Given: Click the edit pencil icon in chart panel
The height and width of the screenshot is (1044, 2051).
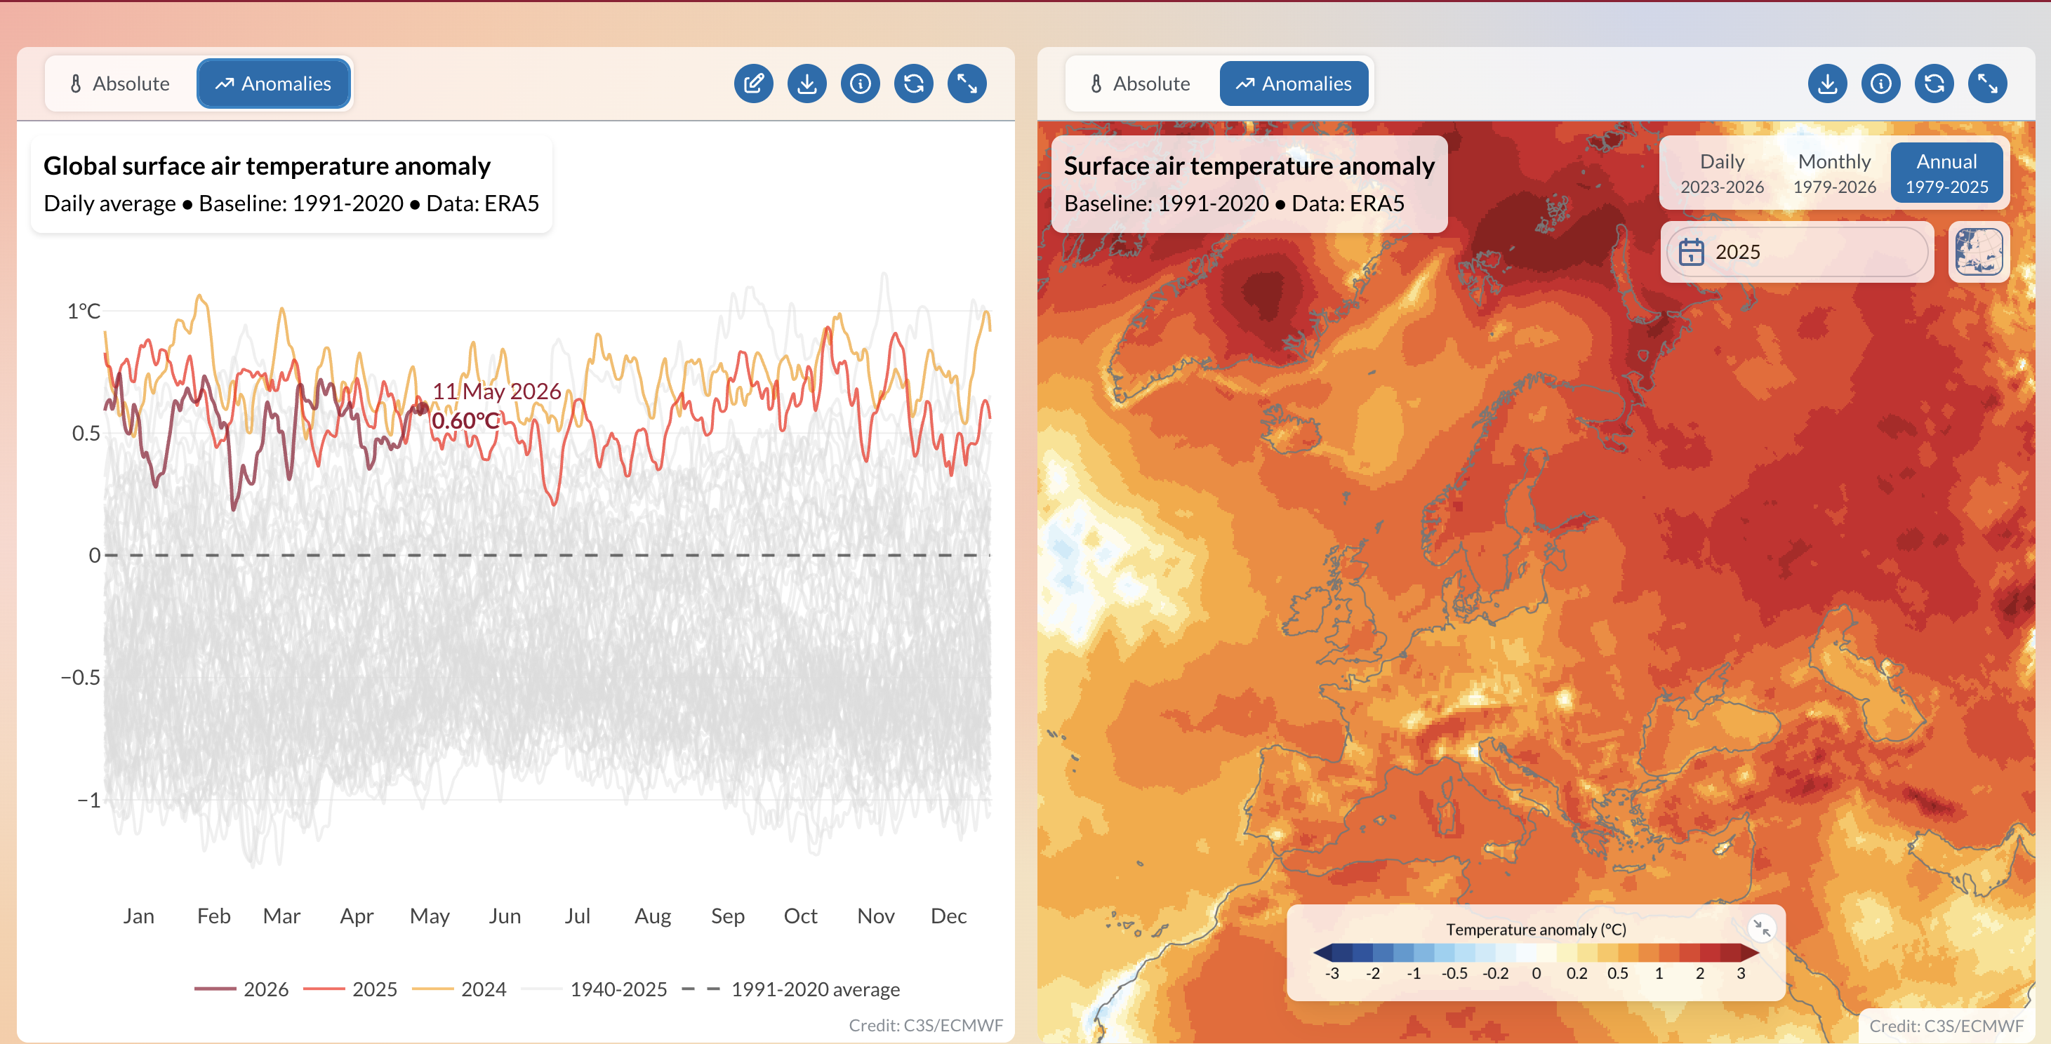Looking at the screenshot, I should point(753,83).
